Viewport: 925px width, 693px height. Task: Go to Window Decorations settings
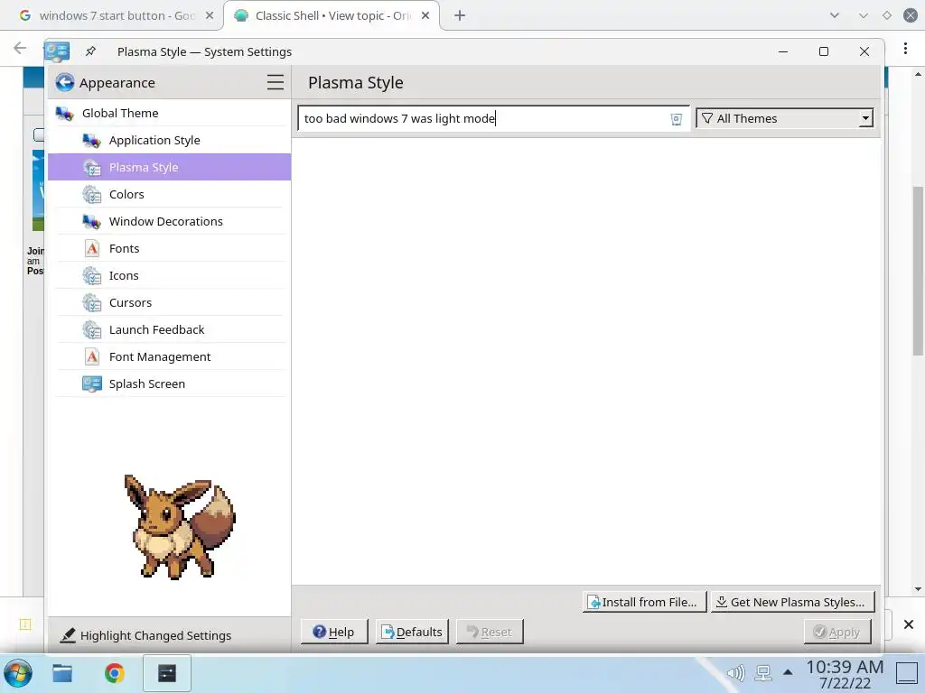click(x=170, y=222)
